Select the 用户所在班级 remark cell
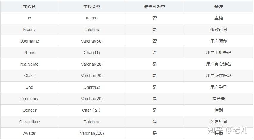Screen dimensions: 254x140 pyautogui.click(x=219, y=76)
